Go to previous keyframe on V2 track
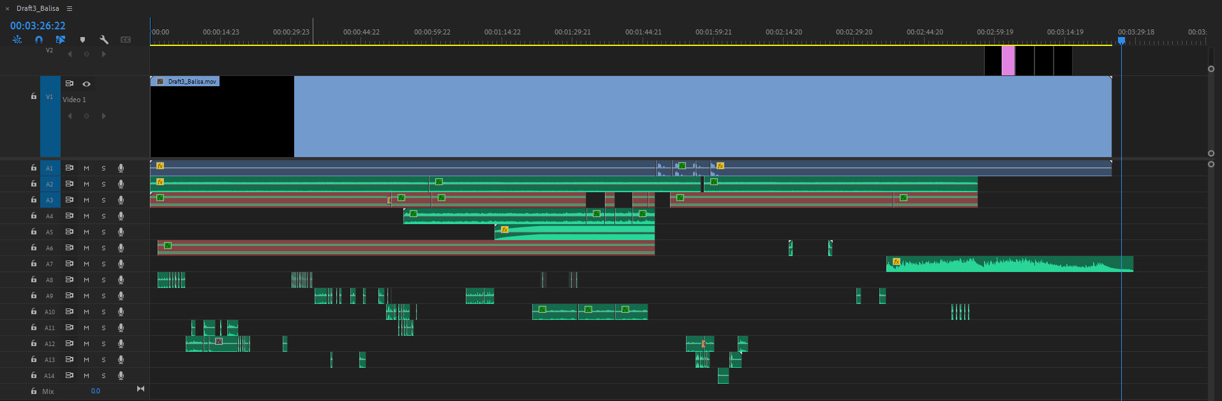1222x401 pixels. coord(70,54)
